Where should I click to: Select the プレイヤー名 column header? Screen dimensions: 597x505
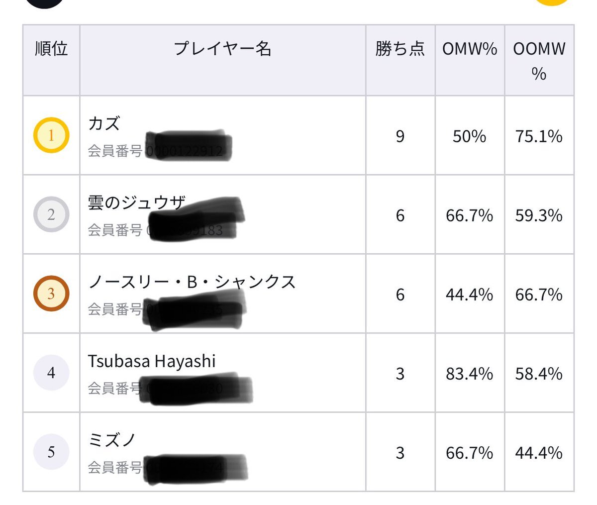point(222,49)
